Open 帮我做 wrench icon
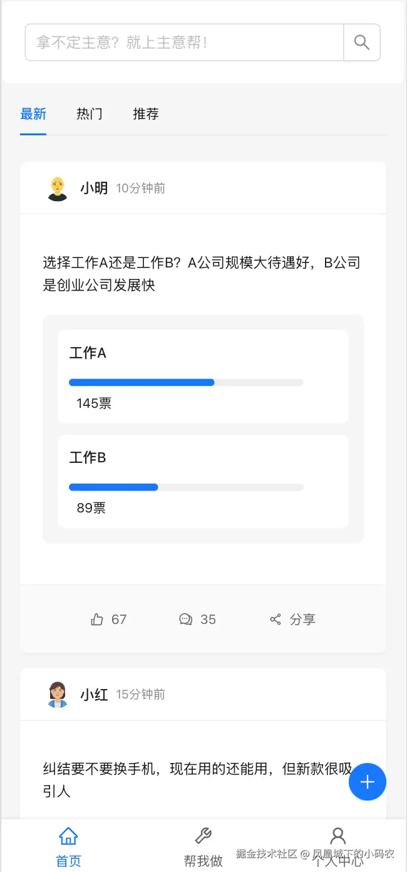The height and width of the screenshot is (872, 407). (203, 836)
